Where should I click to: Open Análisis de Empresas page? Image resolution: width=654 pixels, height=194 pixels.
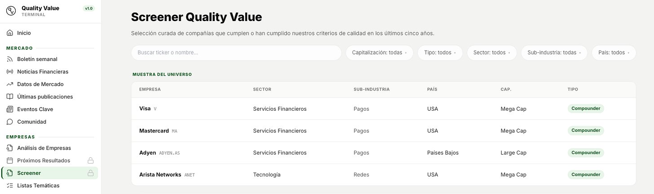[x=50, y=148]
